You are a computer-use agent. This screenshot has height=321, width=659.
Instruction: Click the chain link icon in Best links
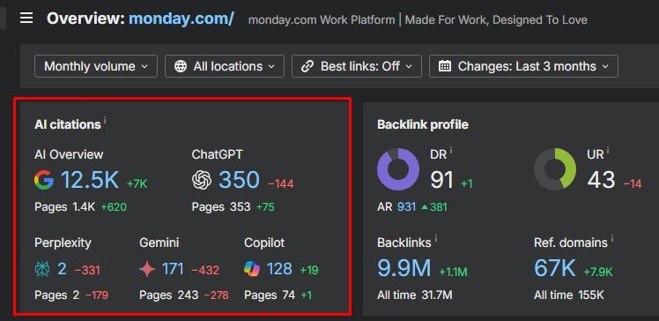pyautogui.click(x=307, y=66)
